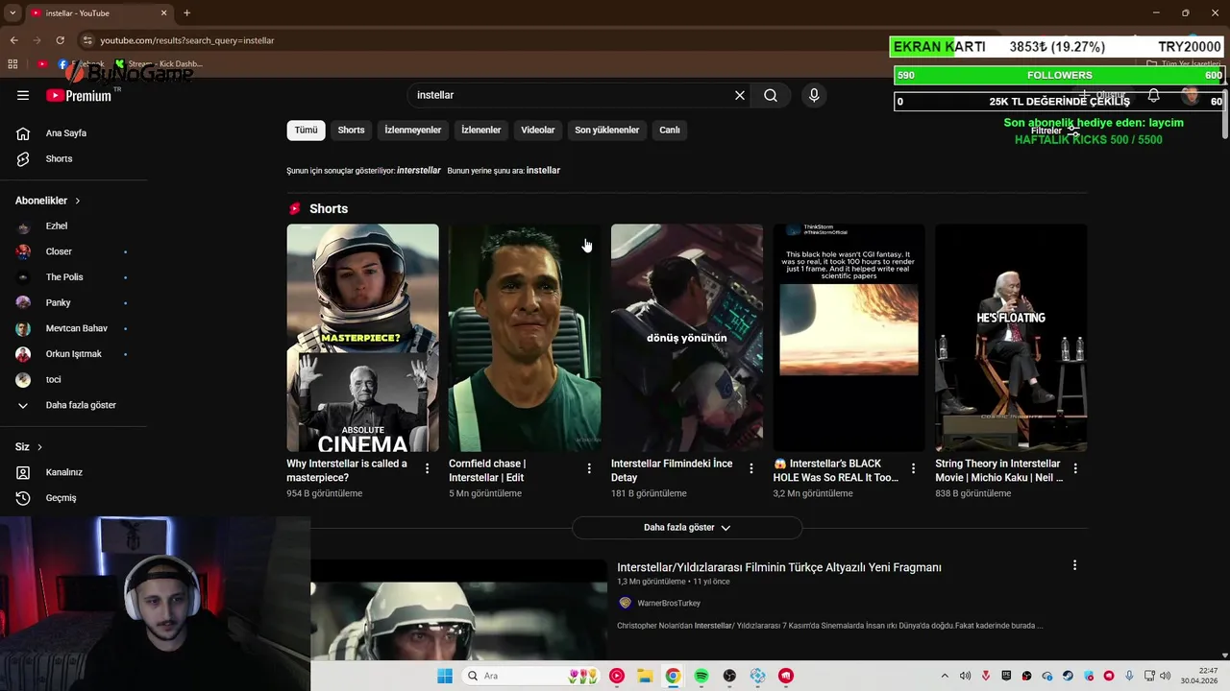Open options menu for Yeni Fragmanı video
The width and height of the screenshot is (1230, 691).
(x=1074, y=565)
